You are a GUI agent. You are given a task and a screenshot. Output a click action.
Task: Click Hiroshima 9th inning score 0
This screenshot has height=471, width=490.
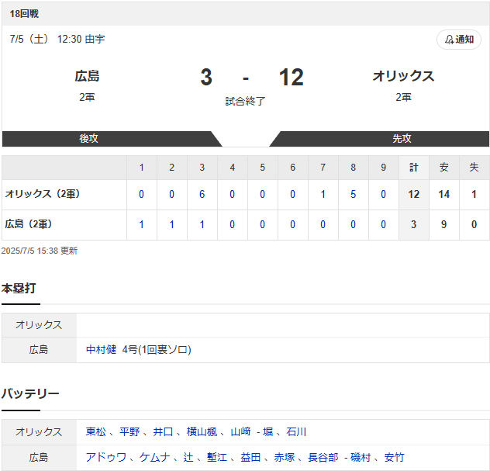point(383,224)
